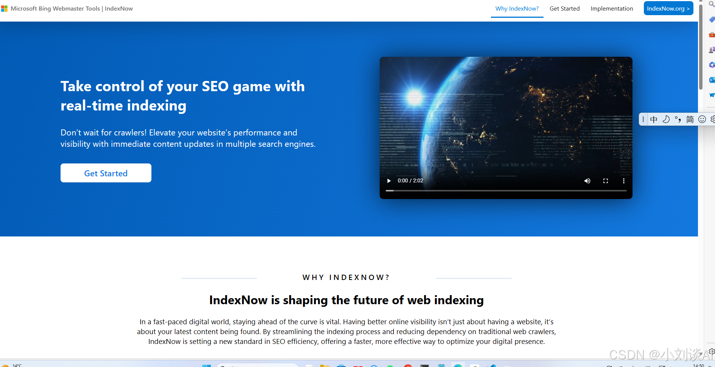Screen dimensions: 715x367
Task: Open the Why IndexNow? tab
Action: tap(517, 9)
